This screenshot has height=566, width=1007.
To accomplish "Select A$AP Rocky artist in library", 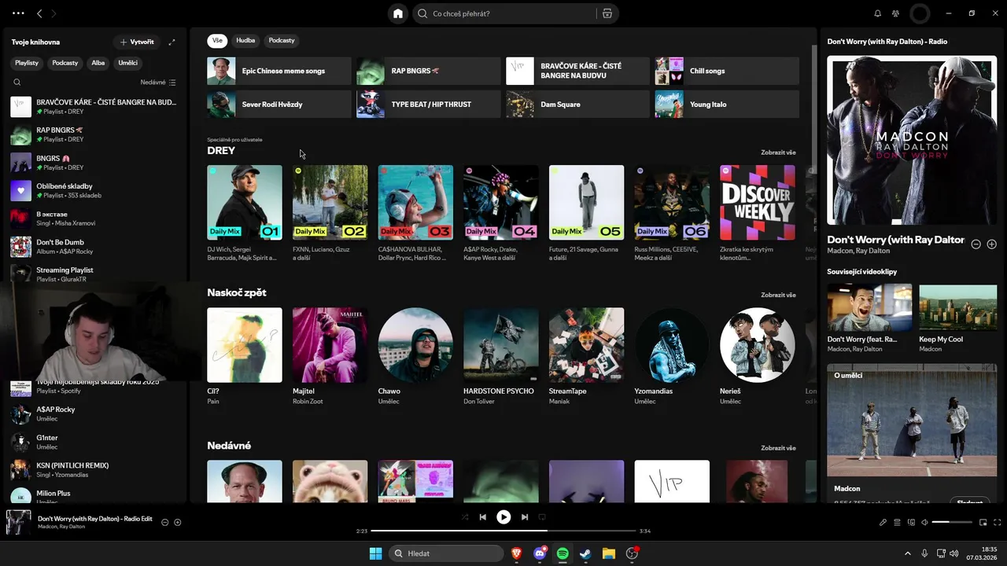I will point(94,413).
